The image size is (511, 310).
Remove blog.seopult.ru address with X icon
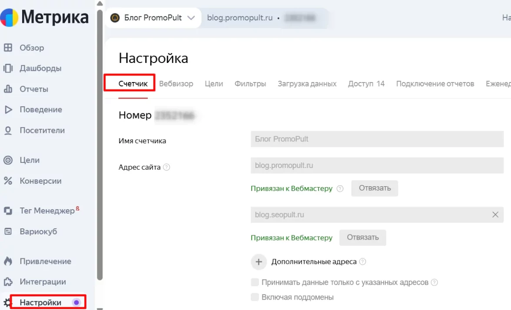[x=495, y=214]
